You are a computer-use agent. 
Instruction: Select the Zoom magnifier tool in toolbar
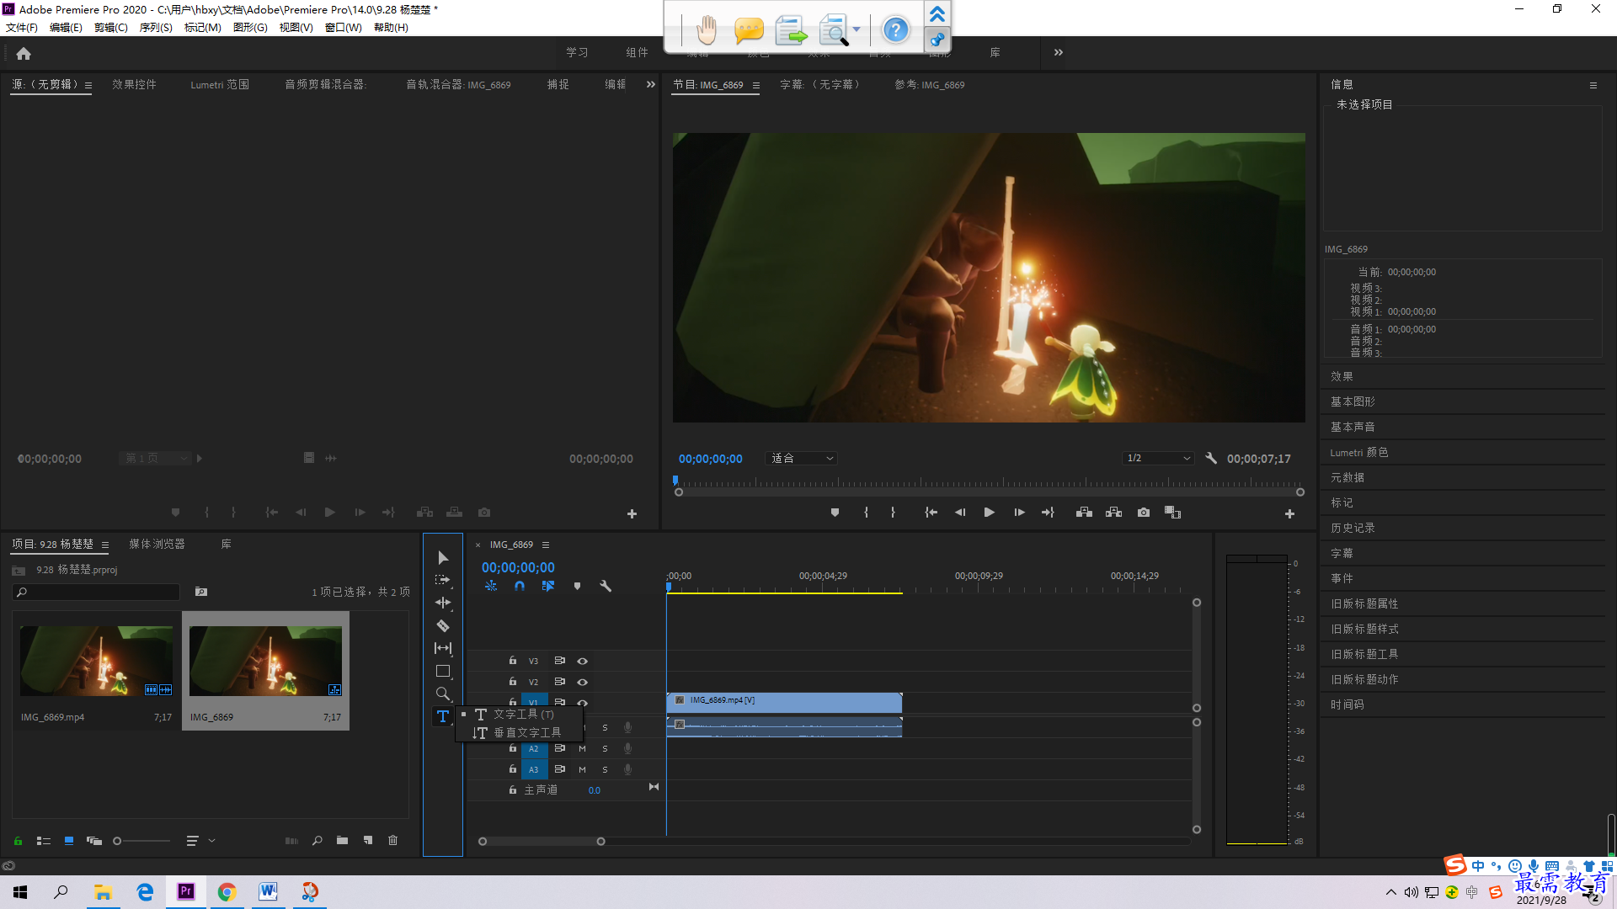[443, 694]
